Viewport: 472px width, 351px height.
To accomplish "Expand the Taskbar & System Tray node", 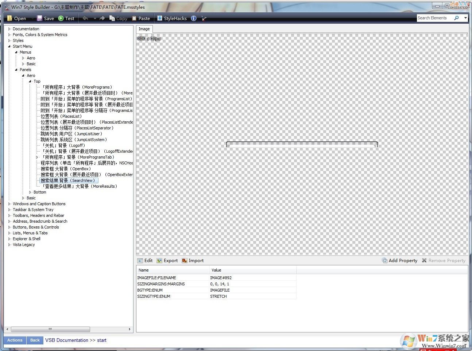I will [x=9, y=210].
